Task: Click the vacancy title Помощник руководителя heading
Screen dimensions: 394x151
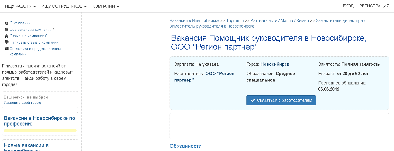Action: (x=268, y=43)
